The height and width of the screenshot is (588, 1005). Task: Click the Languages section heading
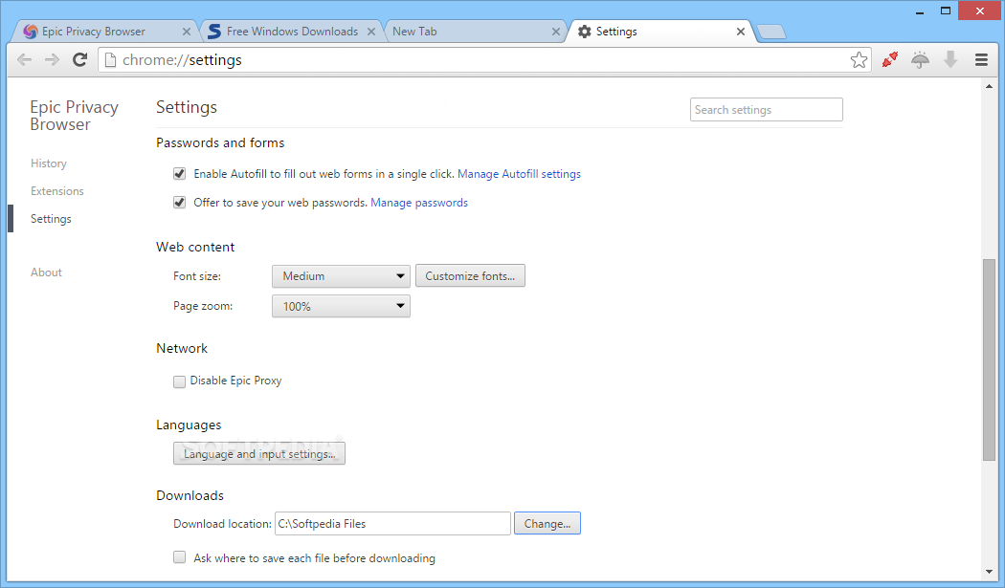(x=190, y=425)
